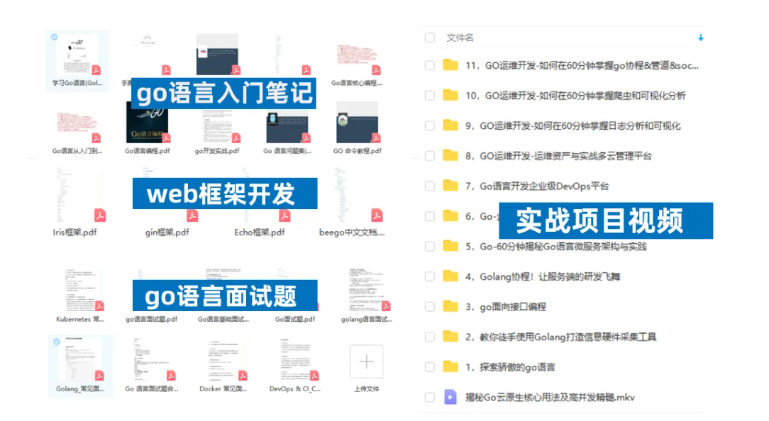
Task: Open the Go语言编程.pdf book cover thumbnail
Action: (x=147, y=123)
